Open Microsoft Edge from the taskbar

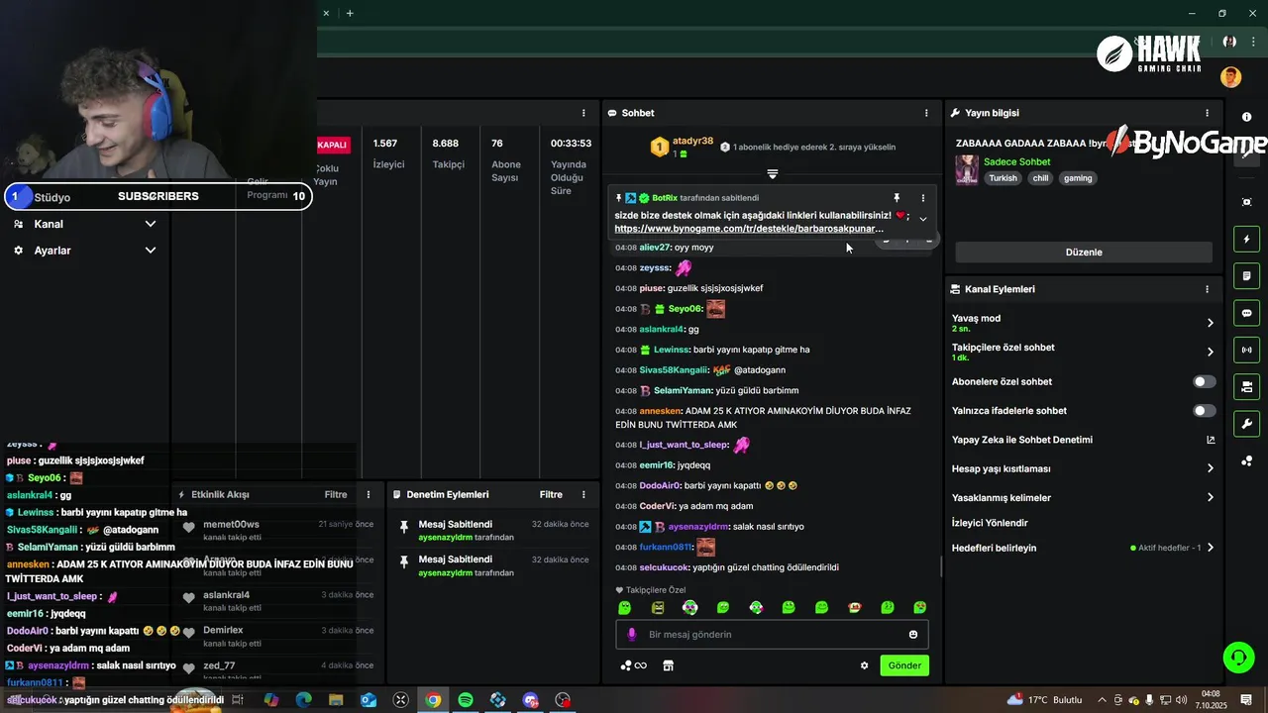pos(303,700)
